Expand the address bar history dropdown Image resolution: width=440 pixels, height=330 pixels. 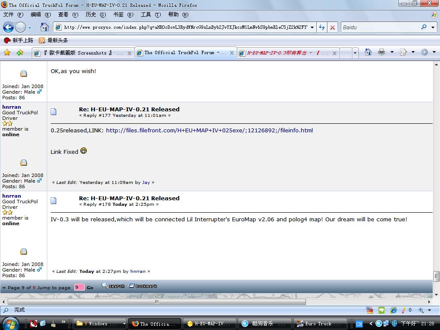click(312, 27)
